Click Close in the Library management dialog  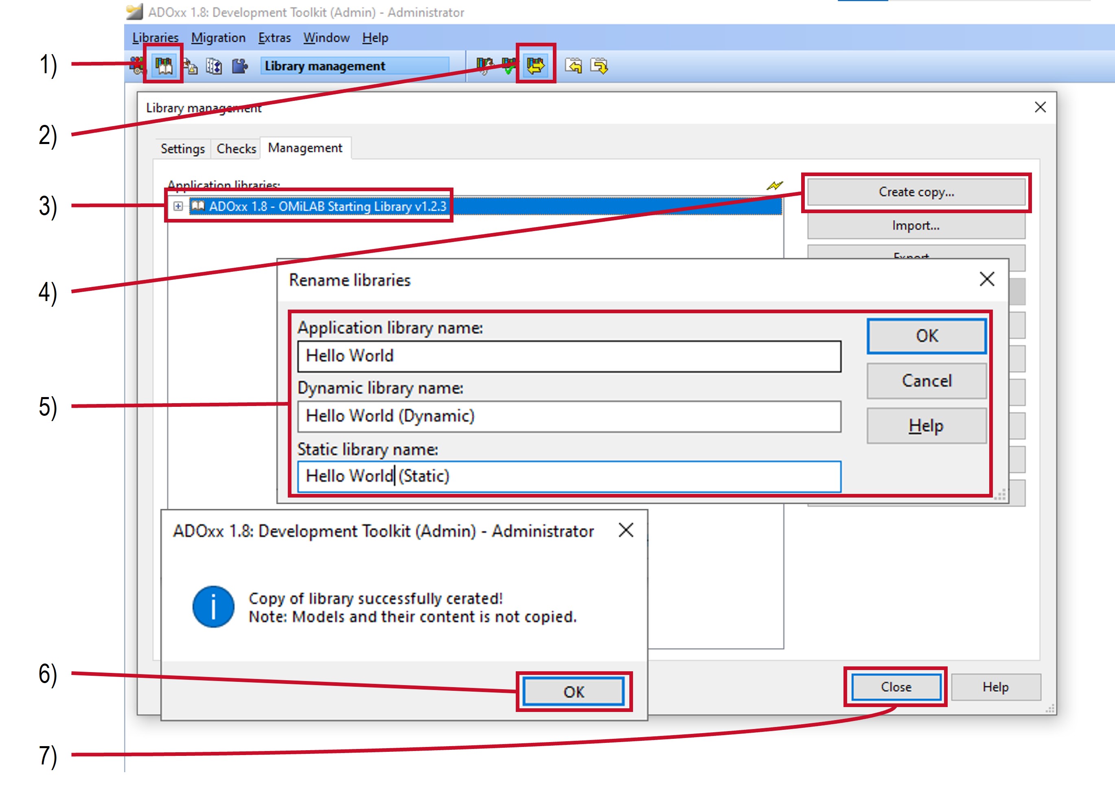(896, 687)
